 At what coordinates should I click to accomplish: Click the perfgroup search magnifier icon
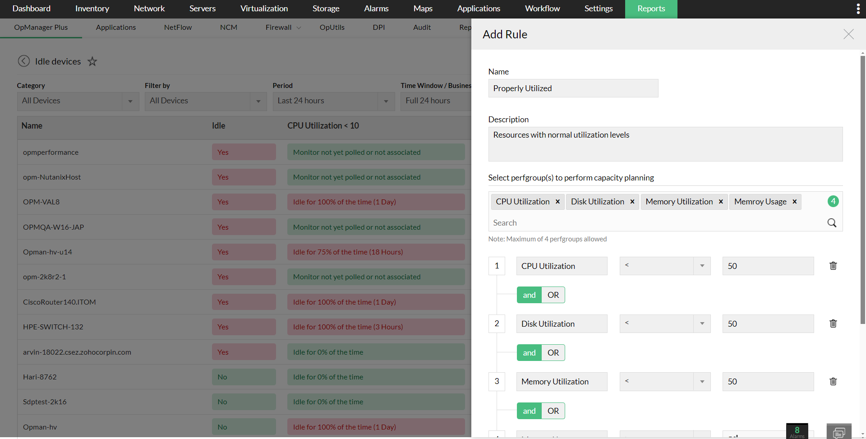tap(832, 223)
